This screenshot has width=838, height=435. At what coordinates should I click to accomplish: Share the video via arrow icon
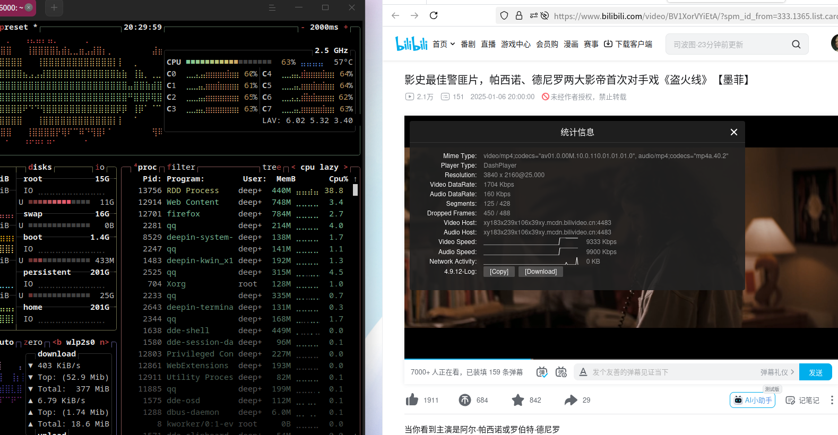pos(571,400)
